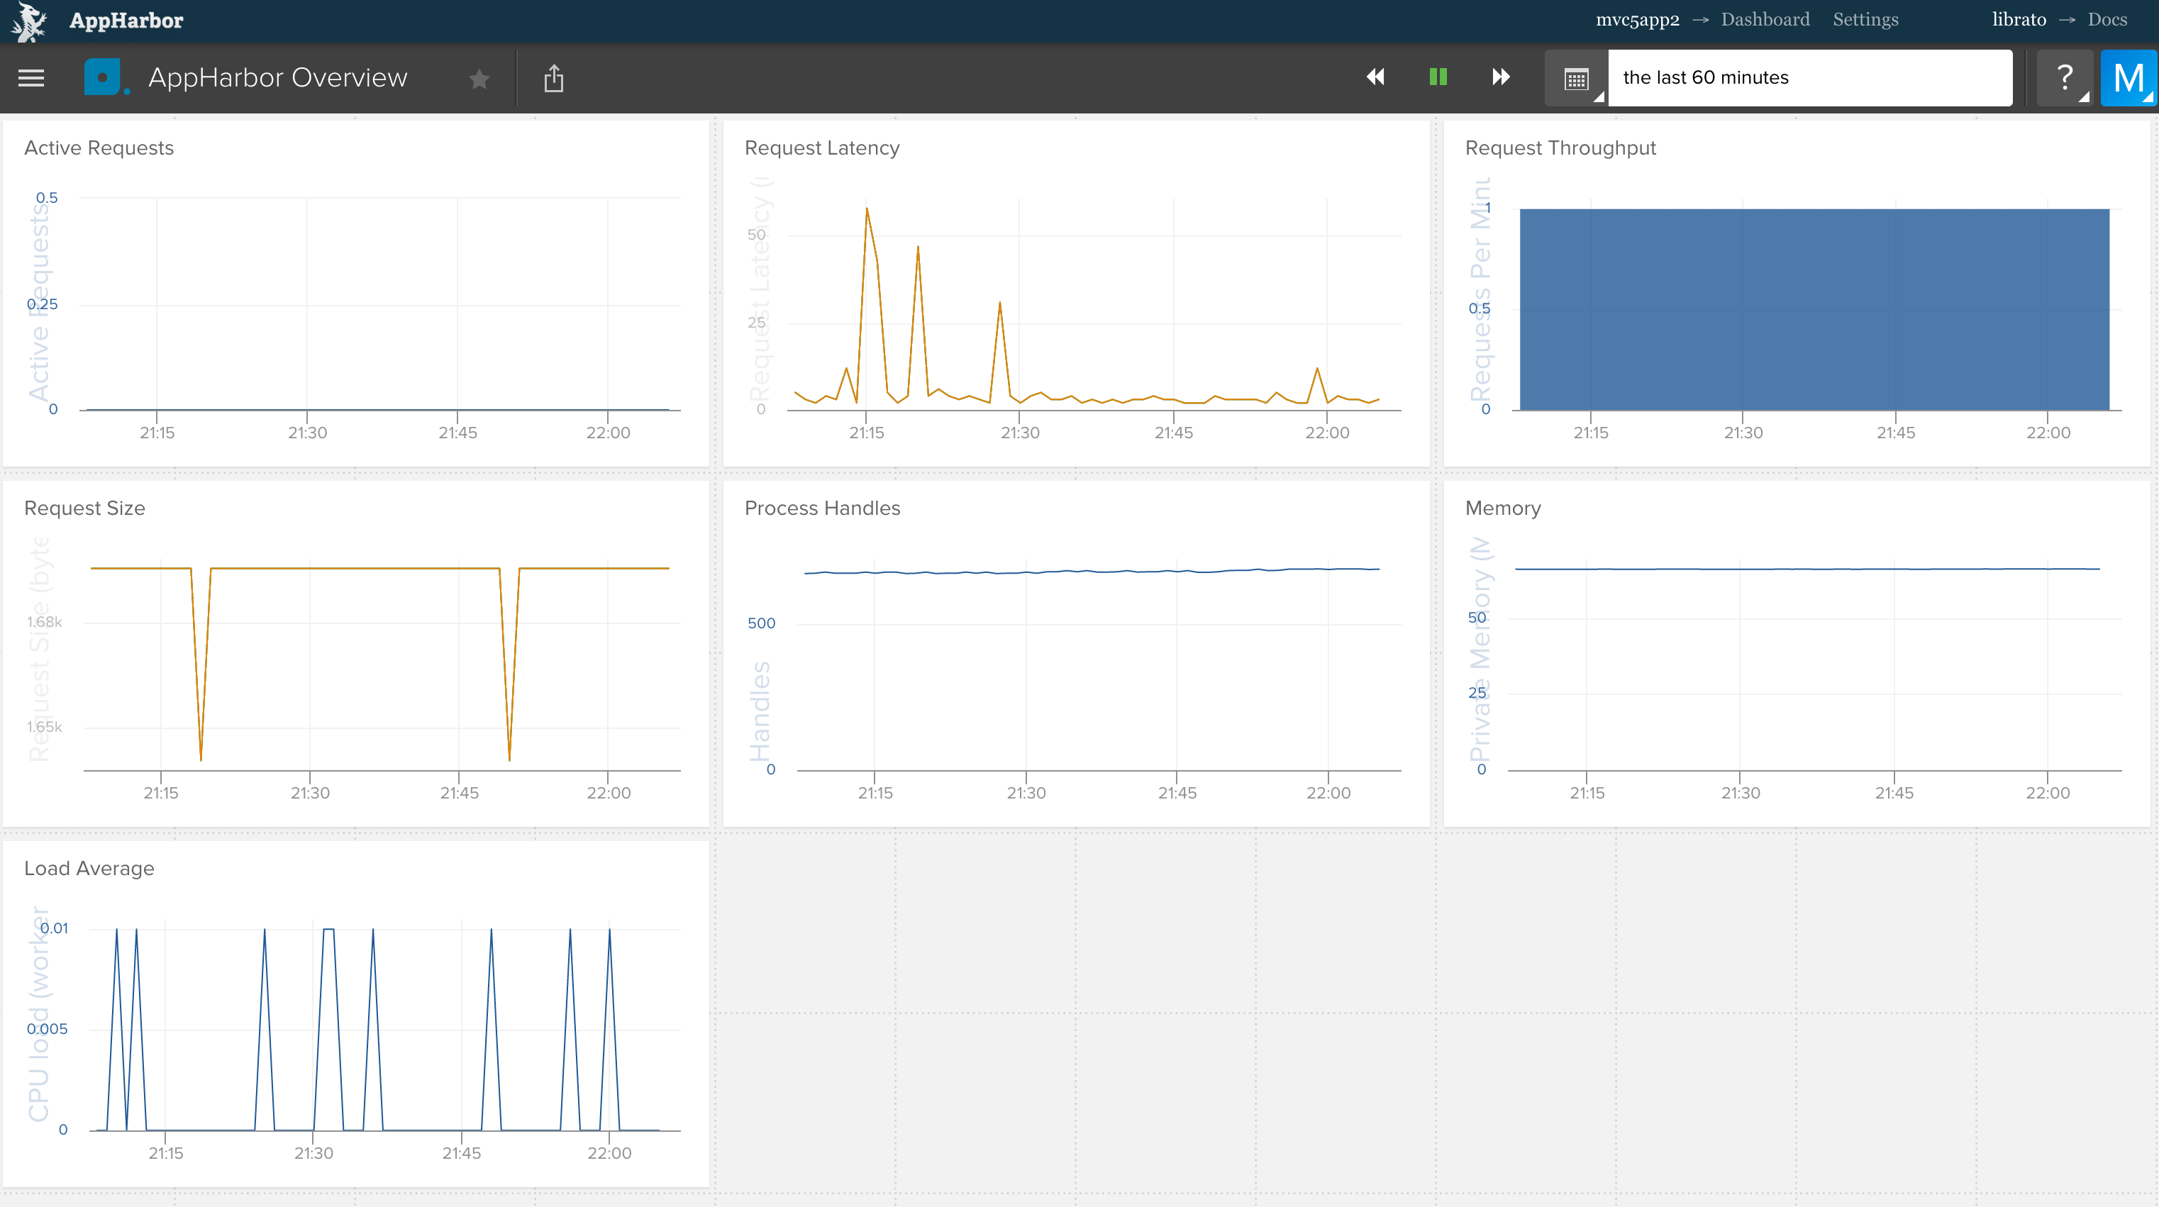Click the share/export icon on toolbar
This screenshot has width=2159, height=1207.
tap(553, 77)
